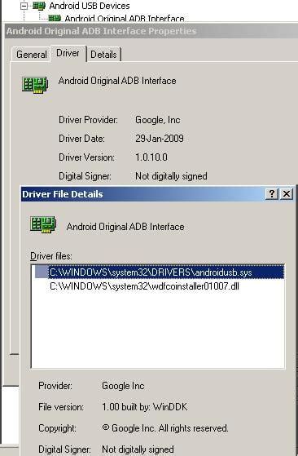298x456 pixels.
Task: Click 'Android Original ADB Interface' heading in file details
Action: coord(125,227)
